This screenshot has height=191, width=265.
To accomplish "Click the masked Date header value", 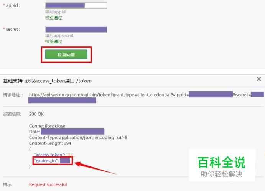I will 72,132.
